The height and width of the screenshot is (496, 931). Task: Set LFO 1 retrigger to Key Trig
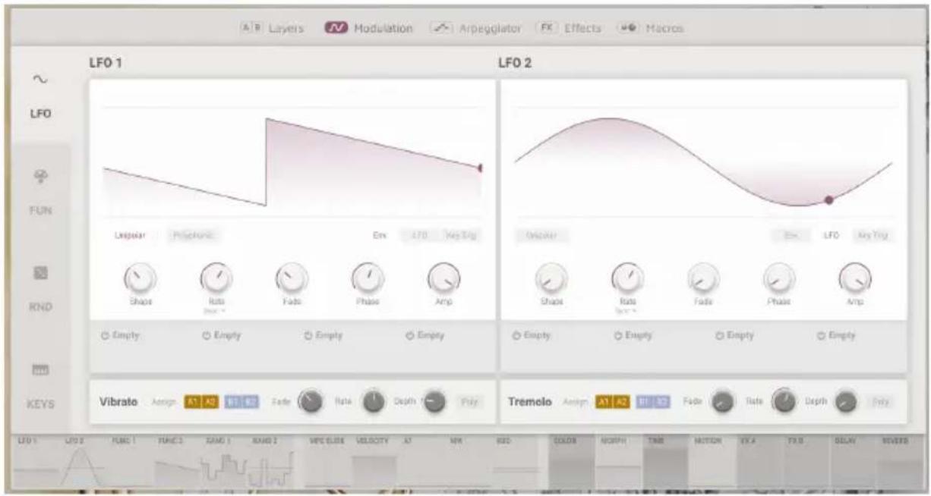tap(461, 236)
